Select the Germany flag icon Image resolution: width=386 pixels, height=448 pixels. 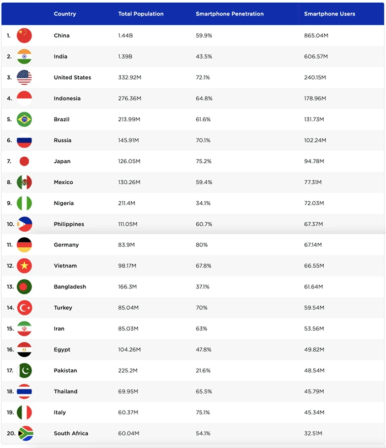(24, 245)
